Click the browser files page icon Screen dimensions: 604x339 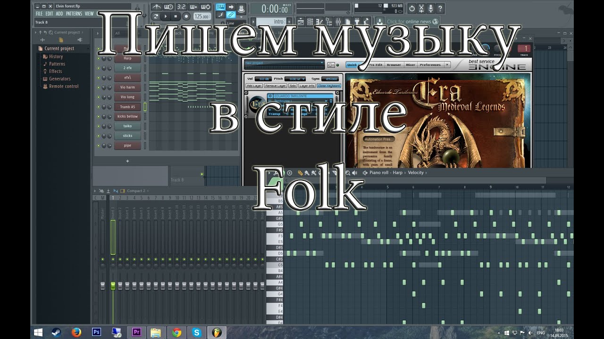point(61,40)
